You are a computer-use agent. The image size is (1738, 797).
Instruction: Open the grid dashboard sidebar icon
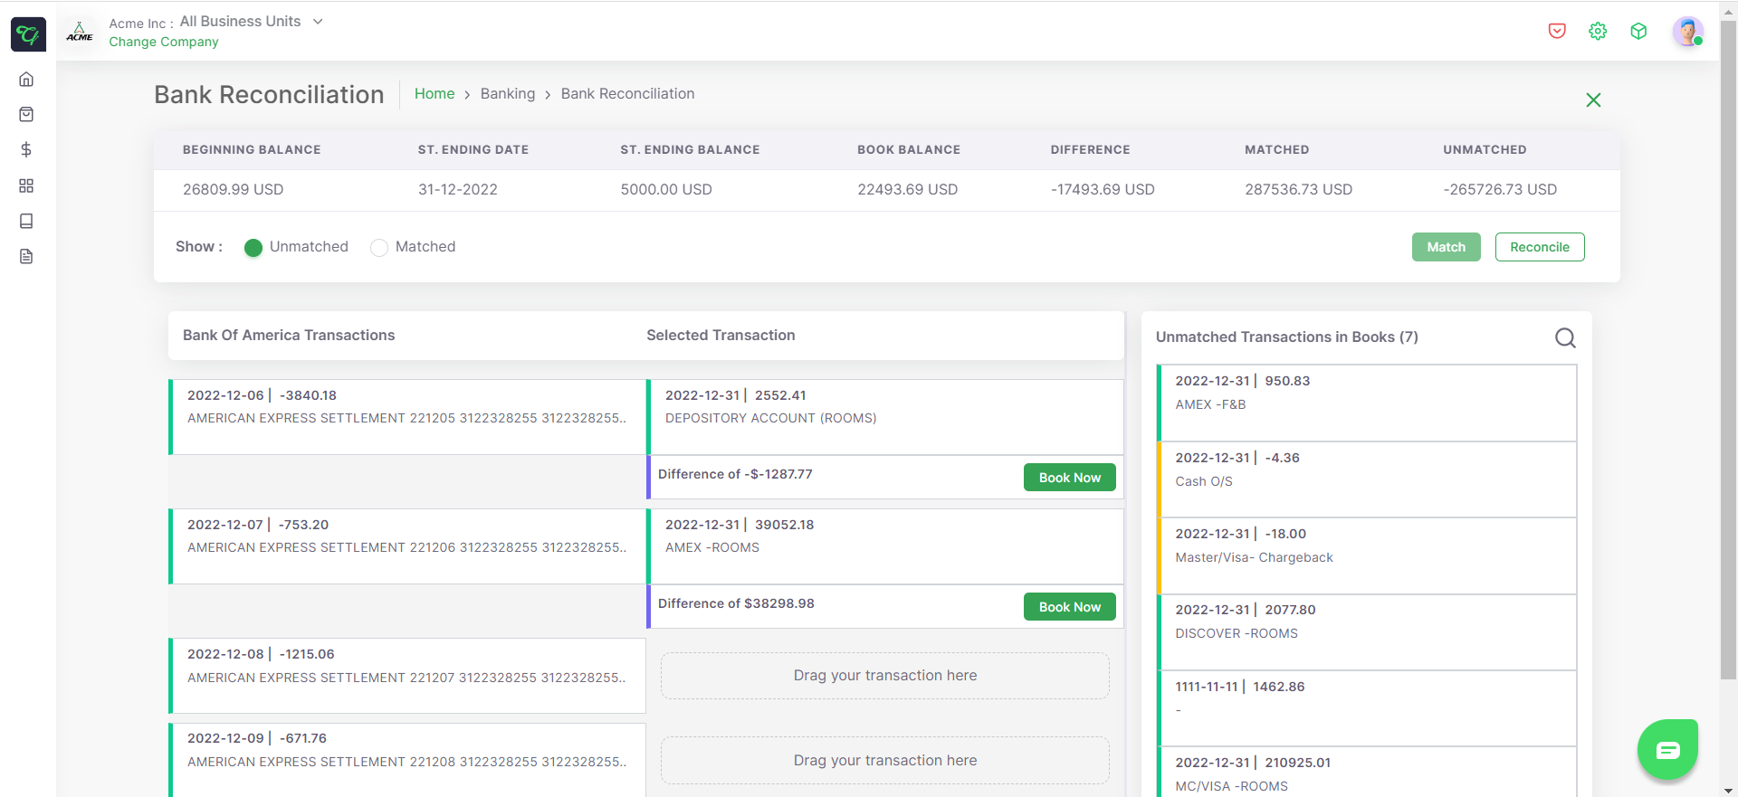click(x=26, y=185)
